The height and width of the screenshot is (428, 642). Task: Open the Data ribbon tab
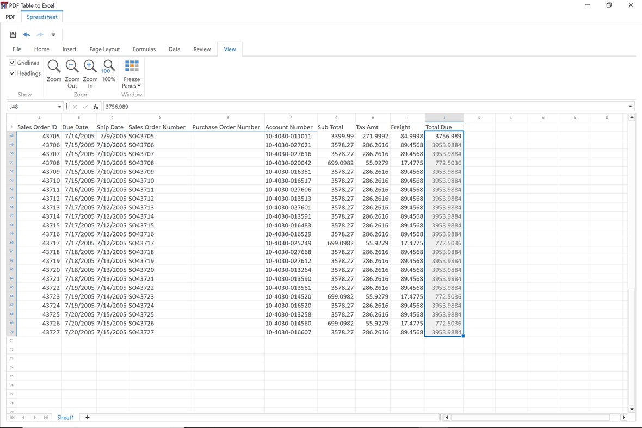(175, 49)
